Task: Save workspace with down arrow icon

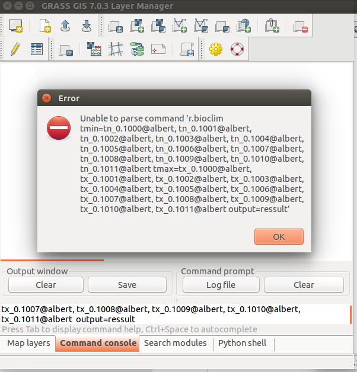Action: 87,25
